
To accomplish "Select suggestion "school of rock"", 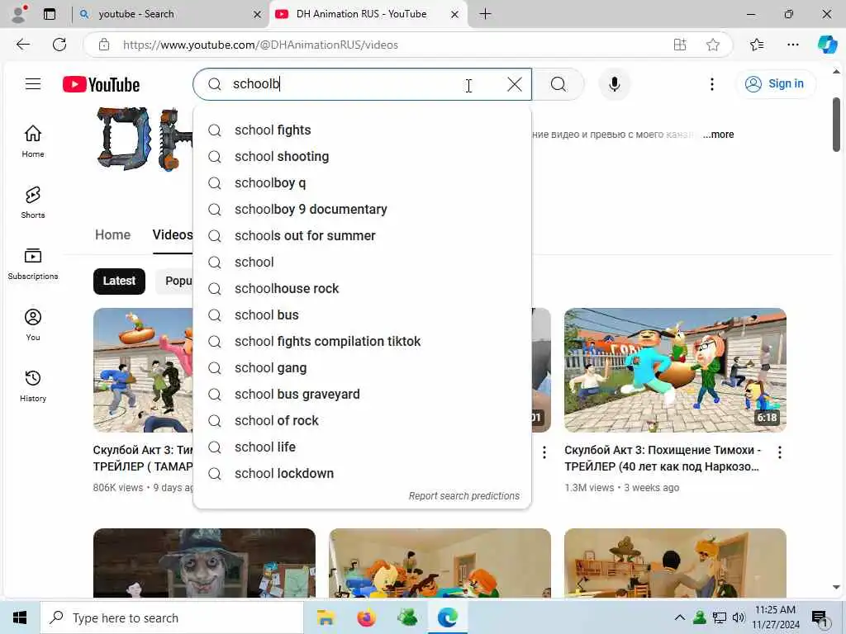I will pyautogui.click(x=362, y=420).
